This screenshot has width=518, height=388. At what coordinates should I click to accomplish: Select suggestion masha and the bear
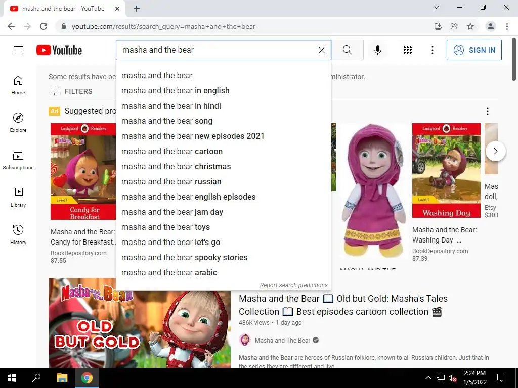click(x=223, y=76)
